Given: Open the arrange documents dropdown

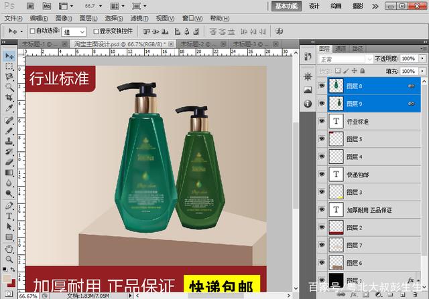Looking at the screenshot, I should click(x=117, y=6).
